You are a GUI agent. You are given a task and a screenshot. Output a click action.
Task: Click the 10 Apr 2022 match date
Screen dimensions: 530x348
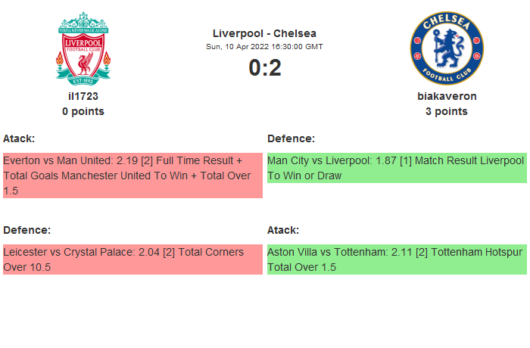tap(264, 46)
